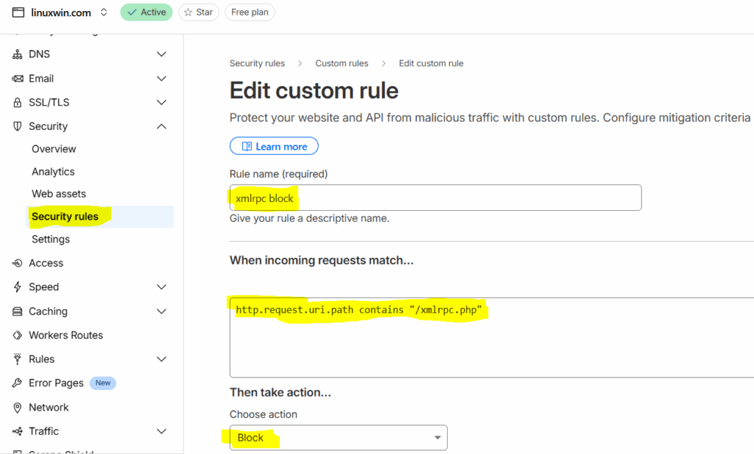Click the Edit custom rule heading
Viewport: 754px width, 454px height.
(314, 91)
